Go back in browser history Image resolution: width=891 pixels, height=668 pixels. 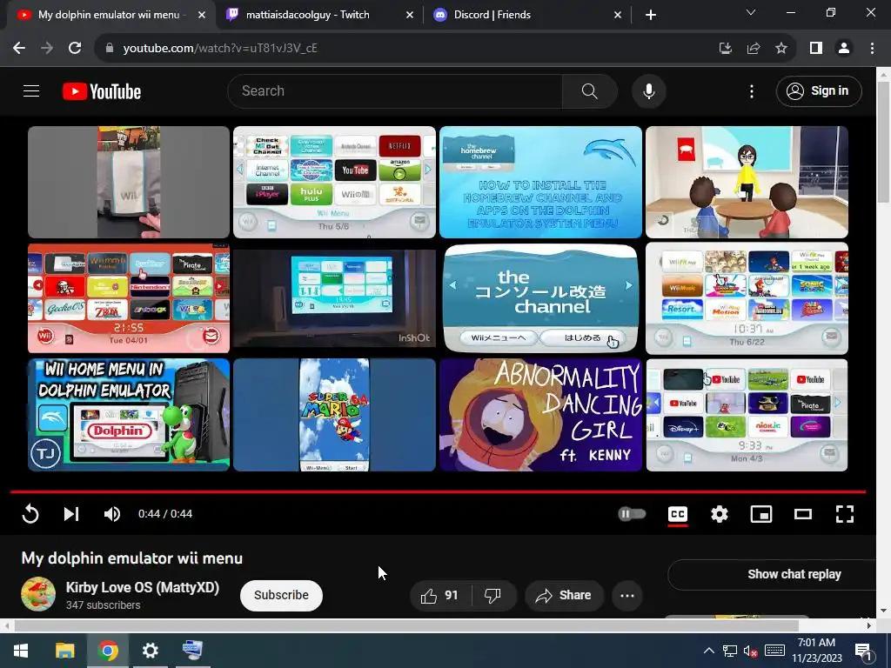pyautogui.click(x=19, y=49)
